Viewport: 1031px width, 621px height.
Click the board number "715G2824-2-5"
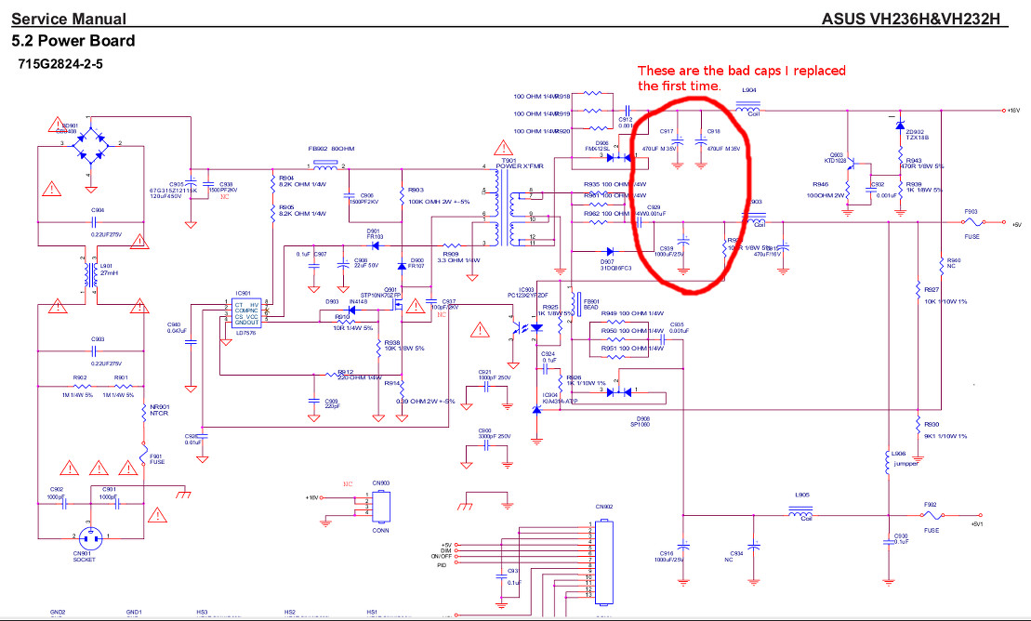[60, 64]
